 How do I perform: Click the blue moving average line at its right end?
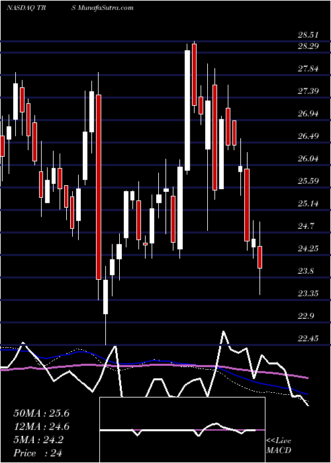click(x=307, y=394)
